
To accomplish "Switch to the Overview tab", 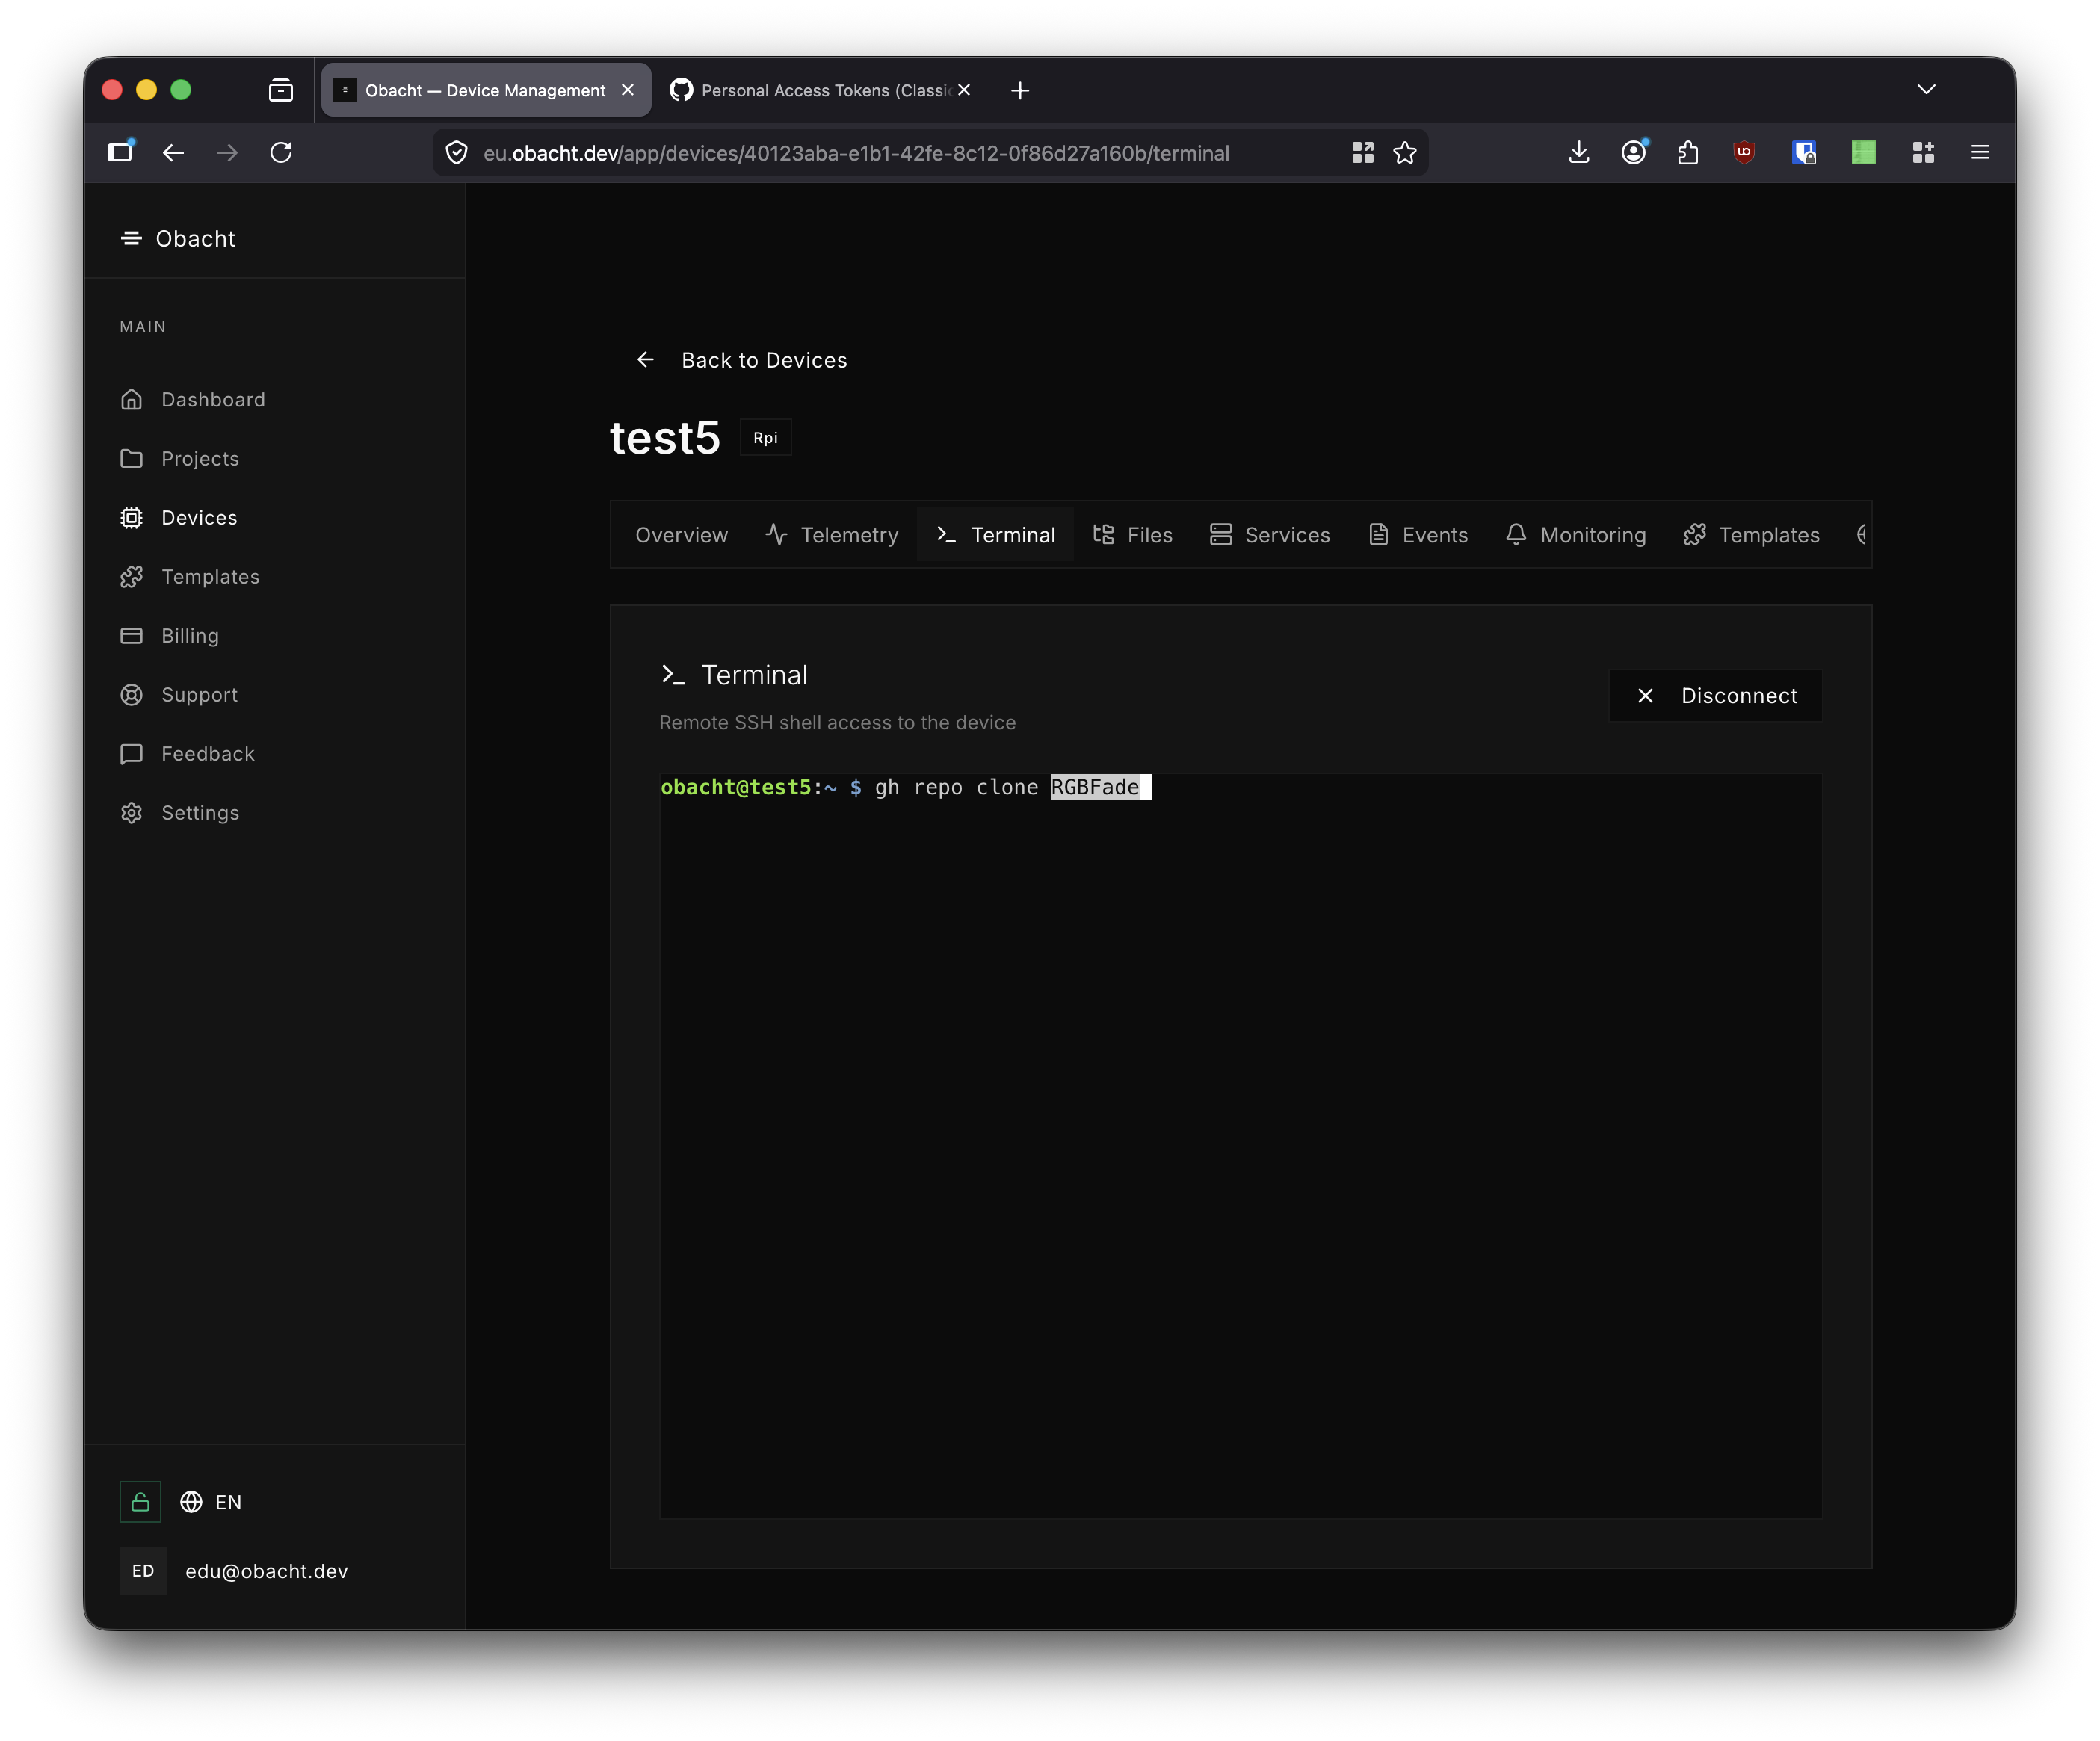I will click(681, 535).
